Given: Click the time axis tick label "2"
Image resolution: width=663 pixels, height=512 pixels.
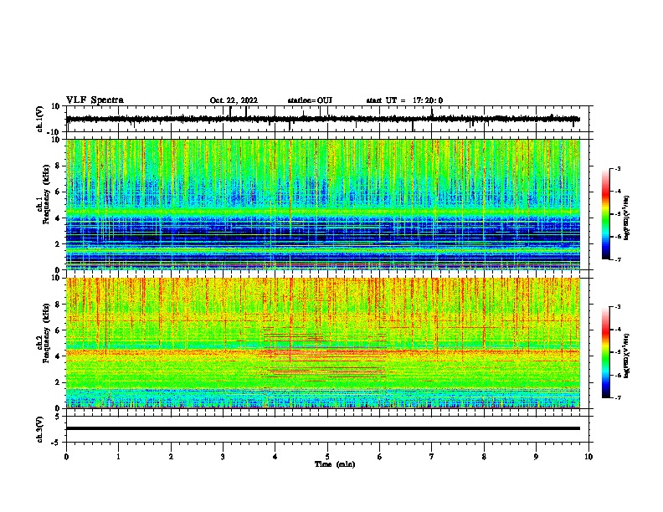Looking at the screenshot, I should coord(171,457).
